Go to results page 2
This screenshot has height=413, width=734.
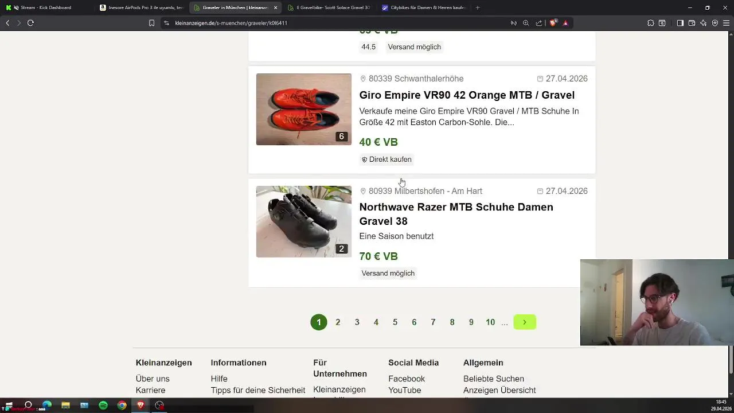(338, 322)
